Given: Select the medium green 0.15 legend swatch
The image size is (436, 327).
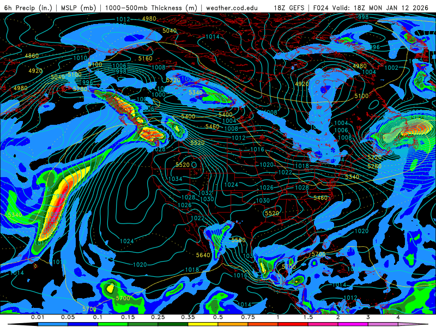Looking at the screenshot, I should (x=143, y=324).
